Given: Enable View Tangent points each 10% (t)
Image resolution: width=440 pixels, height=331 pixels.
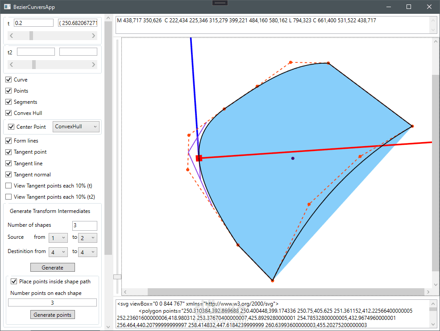Looking at the screenshot, I should pyautogui.click(x=8, y=185).
